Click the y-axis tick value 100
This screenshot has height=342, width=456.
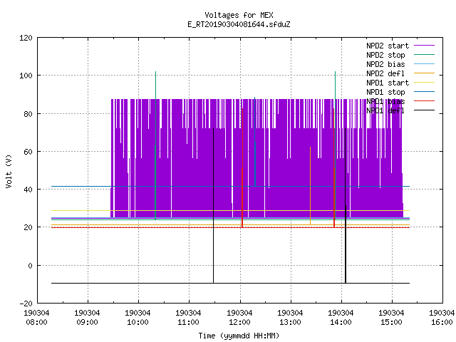pyautogui.click(x=26, y=76)
